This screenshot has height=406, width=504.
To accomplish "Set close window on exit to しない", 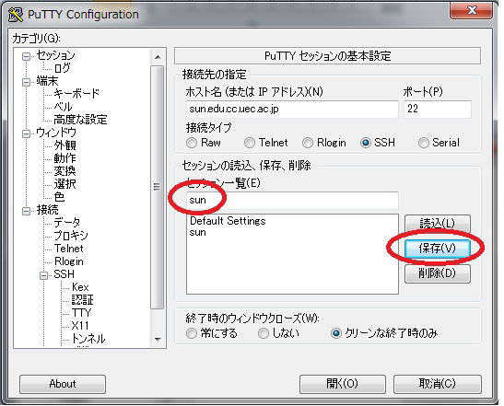I will (x=264, y=333).
